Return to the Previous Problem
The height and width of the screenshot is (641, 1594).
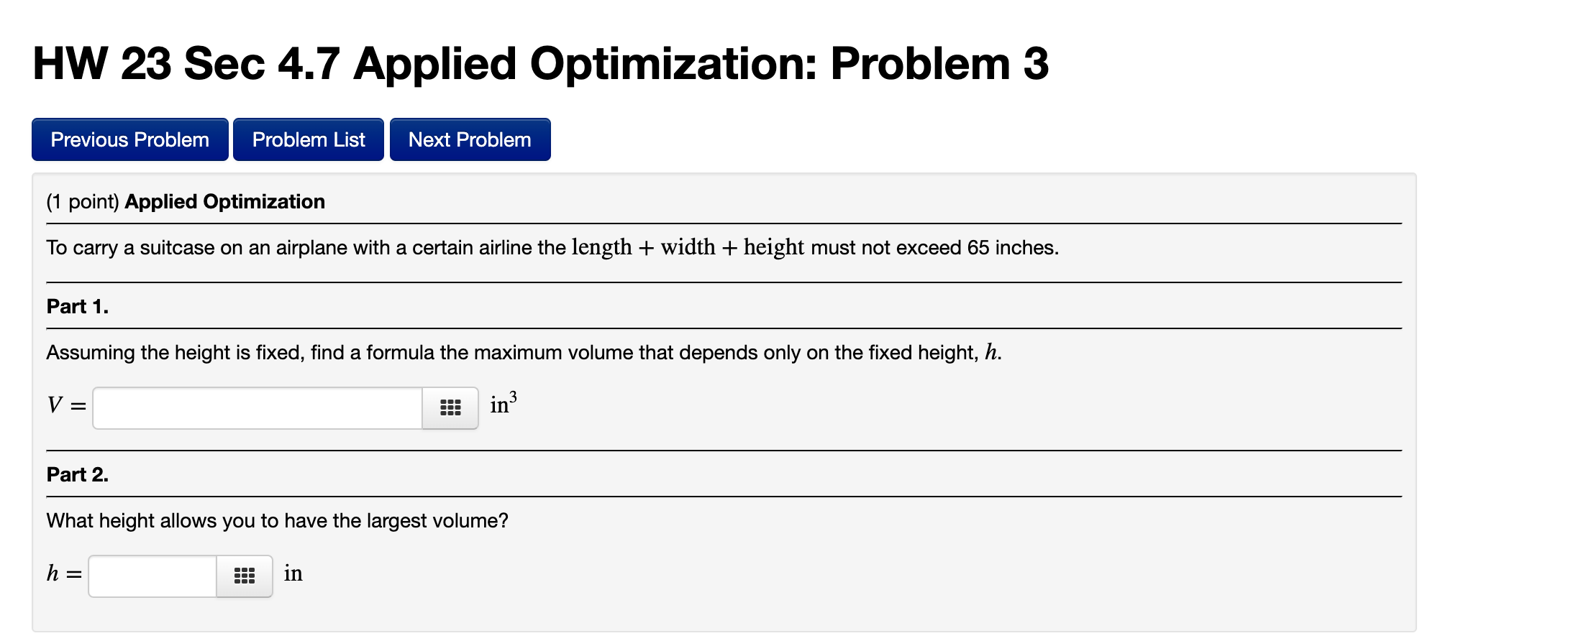[129, 139]
